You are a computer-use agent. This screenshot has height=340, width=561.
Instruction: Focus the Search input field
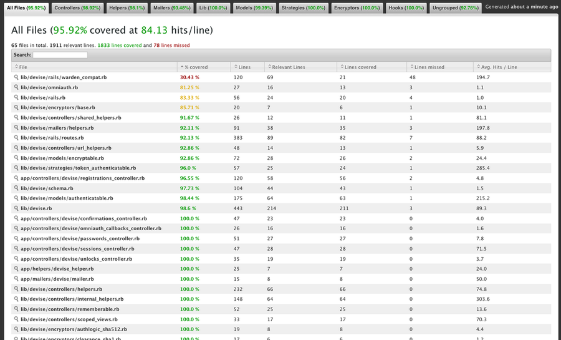point(60,55)
